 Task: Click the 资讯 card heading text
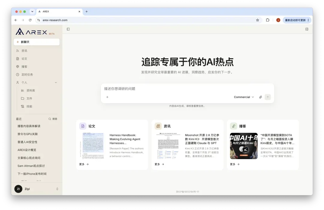167,126
